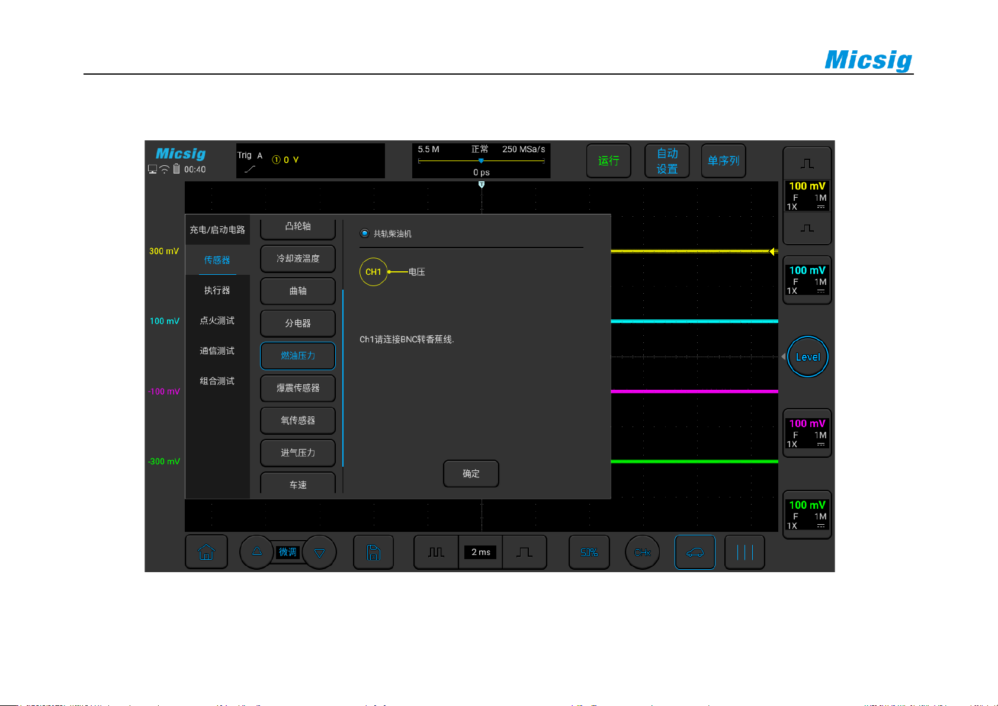
Task: Tap the memory depth timeline bar
Action: click(x=482, y=161)
